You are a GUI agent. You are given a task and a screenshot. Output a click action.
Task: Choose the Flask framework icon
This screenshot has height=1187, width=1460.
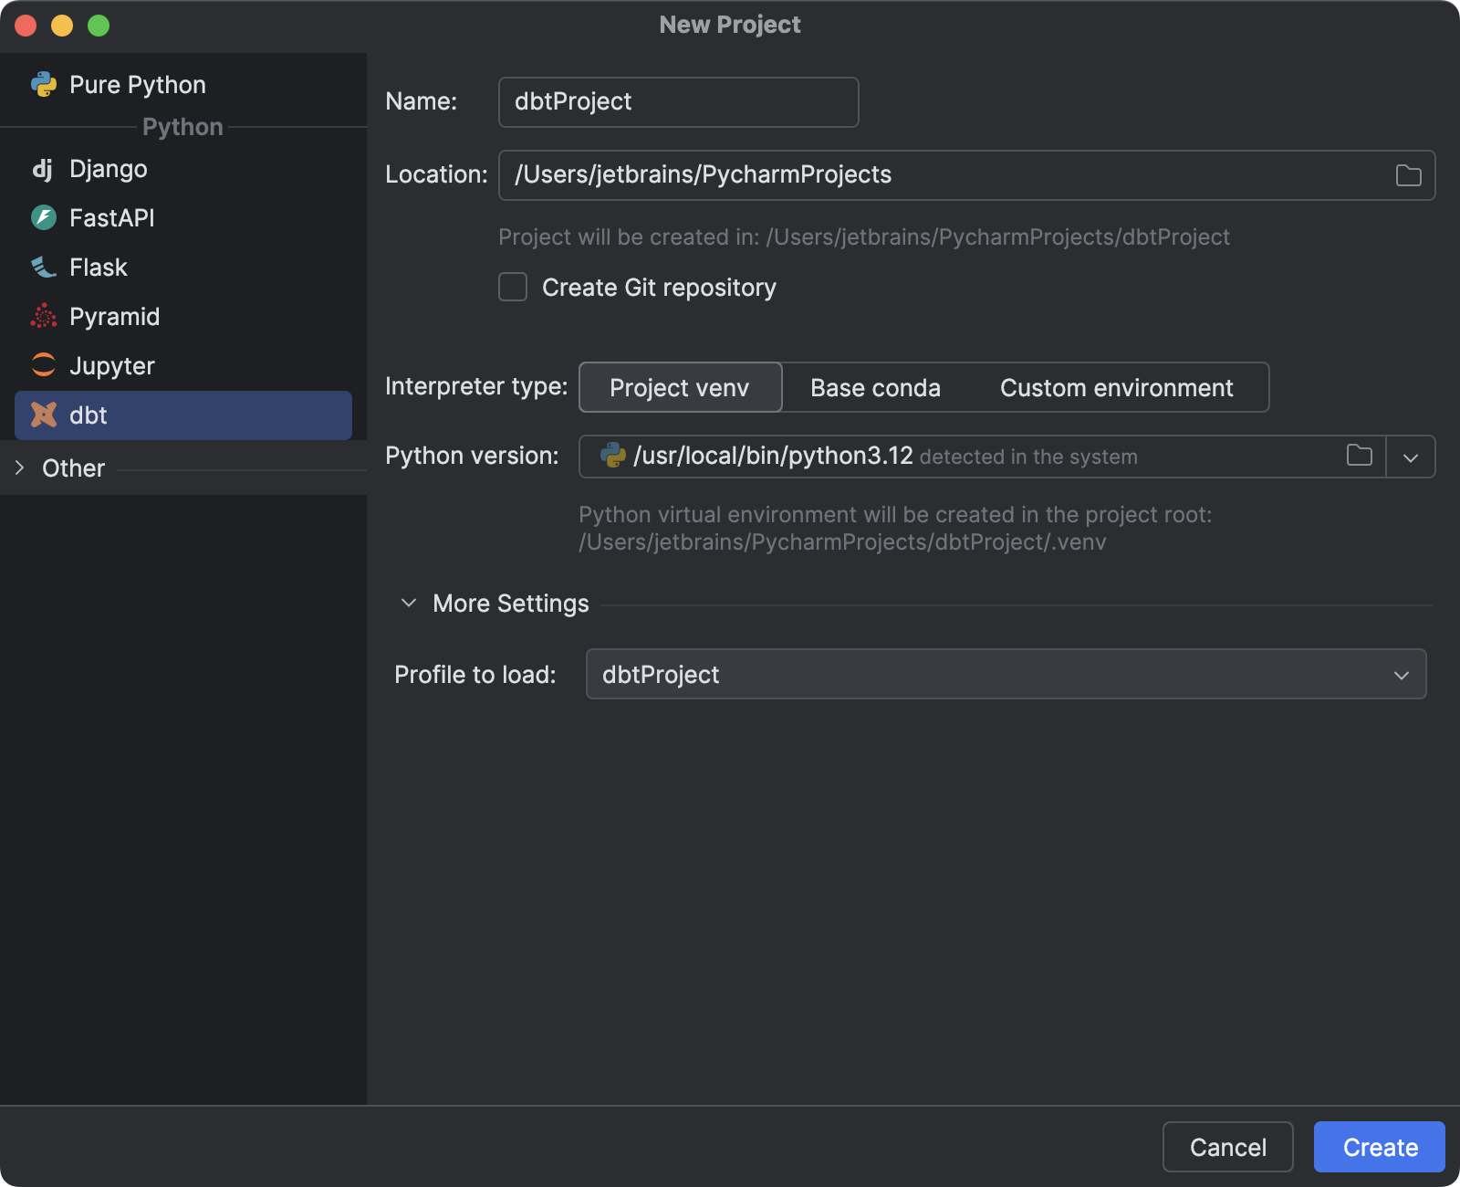point(43,267)
